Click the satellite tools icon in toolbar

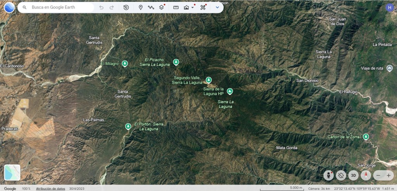(x=202, y=7)
